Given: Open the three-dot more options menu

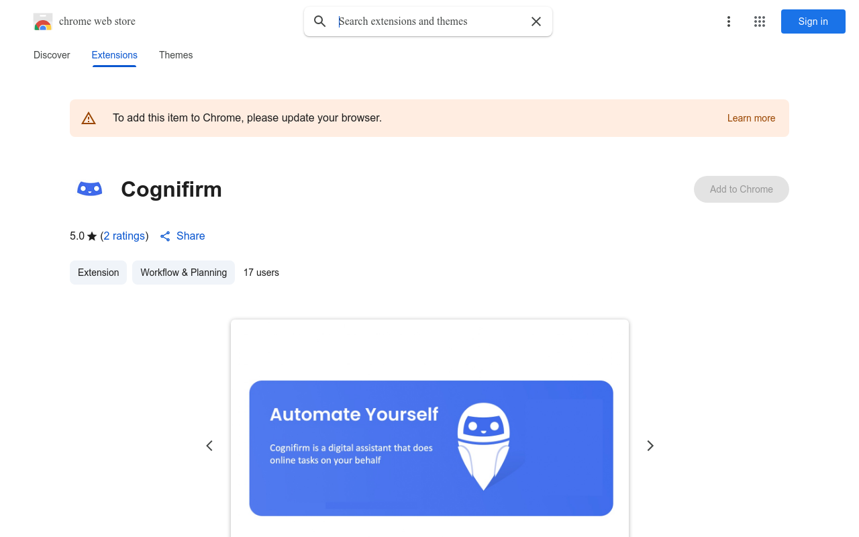Looking at the screenshot, I should (x=729, y=21).
